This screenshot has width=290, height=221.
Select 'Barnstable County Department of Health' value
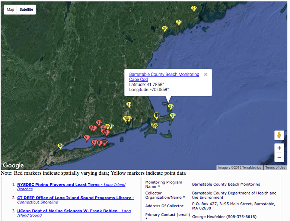pos(234,195)
